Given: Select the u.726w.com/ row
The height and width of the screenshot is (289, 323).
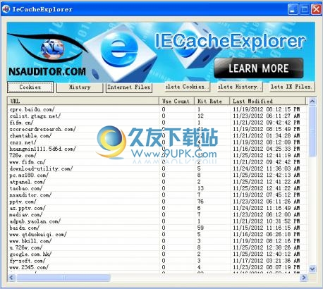Looking at the screenshot, I should click(x=157, y=247).
